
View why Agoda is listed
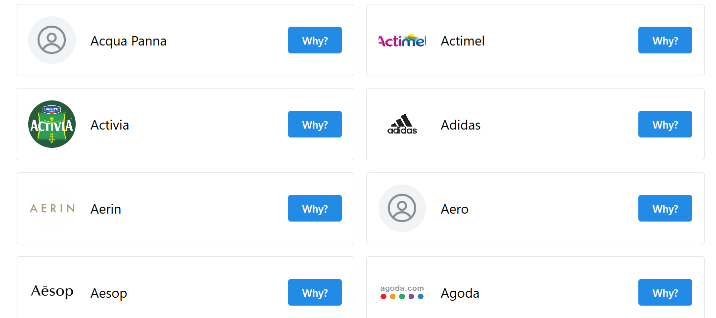point(665,292)
